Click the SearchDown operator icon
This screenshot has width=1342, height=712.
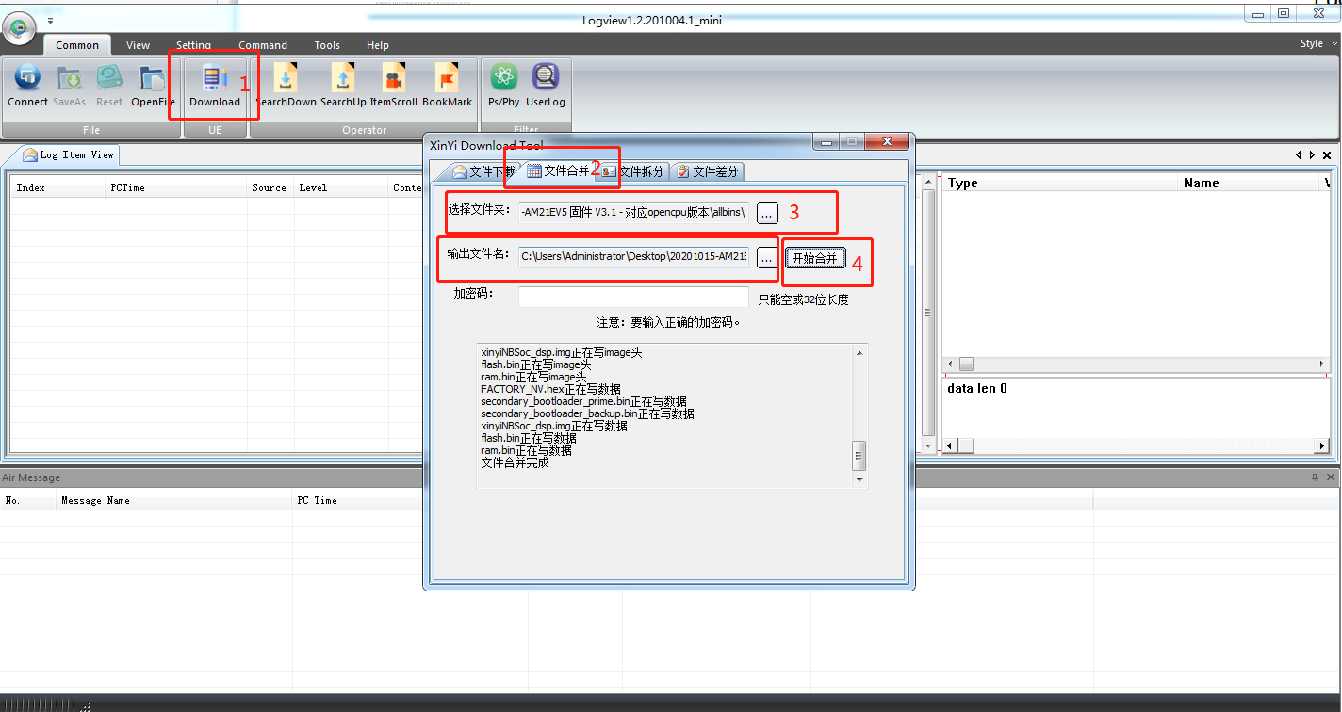point(286,86)
